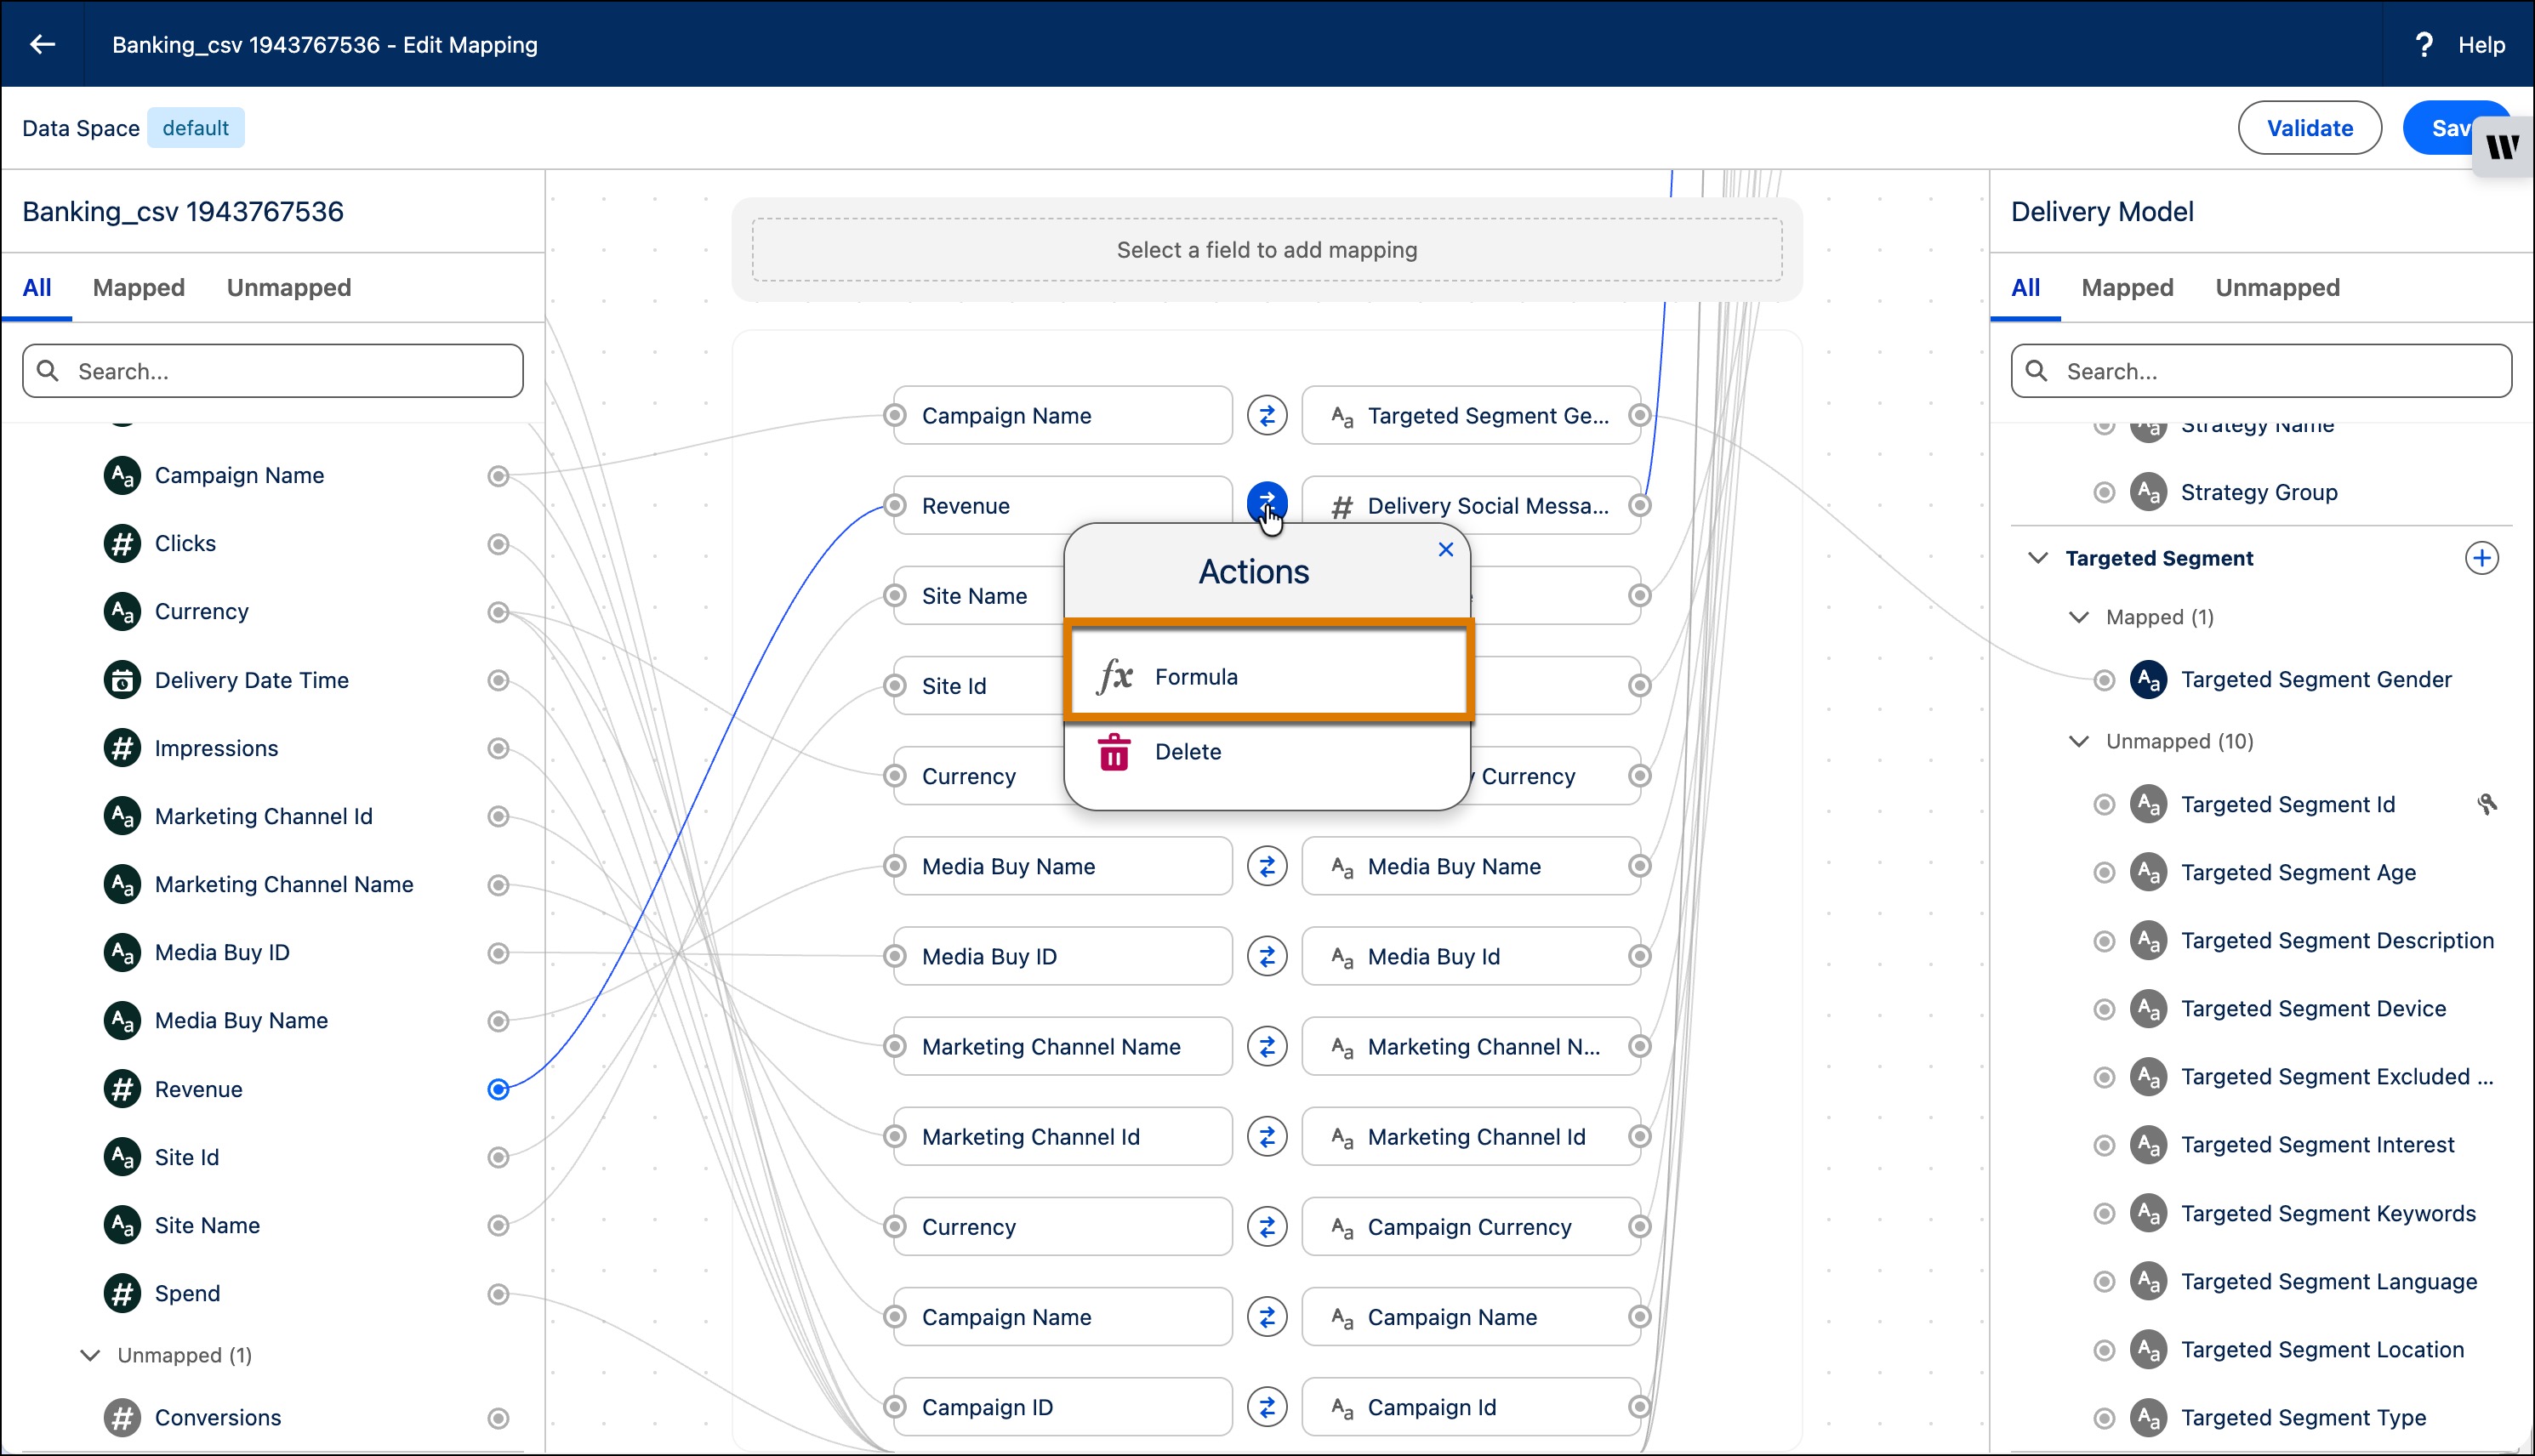Open actions icon for Marketing Channel Name mapping
Screen dimensions: 2535x1456
[1267, 1046]
